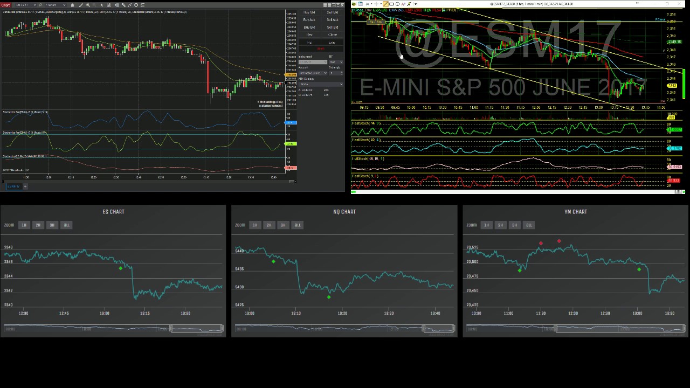Click the Sell Bid button

(333, 27)
